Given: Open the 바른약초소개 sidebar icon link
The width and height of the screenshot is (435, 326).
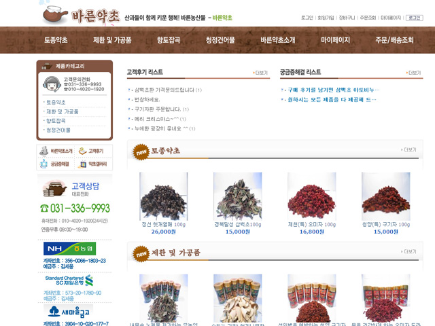Looking at the screenshot, I should click(56, 151).
